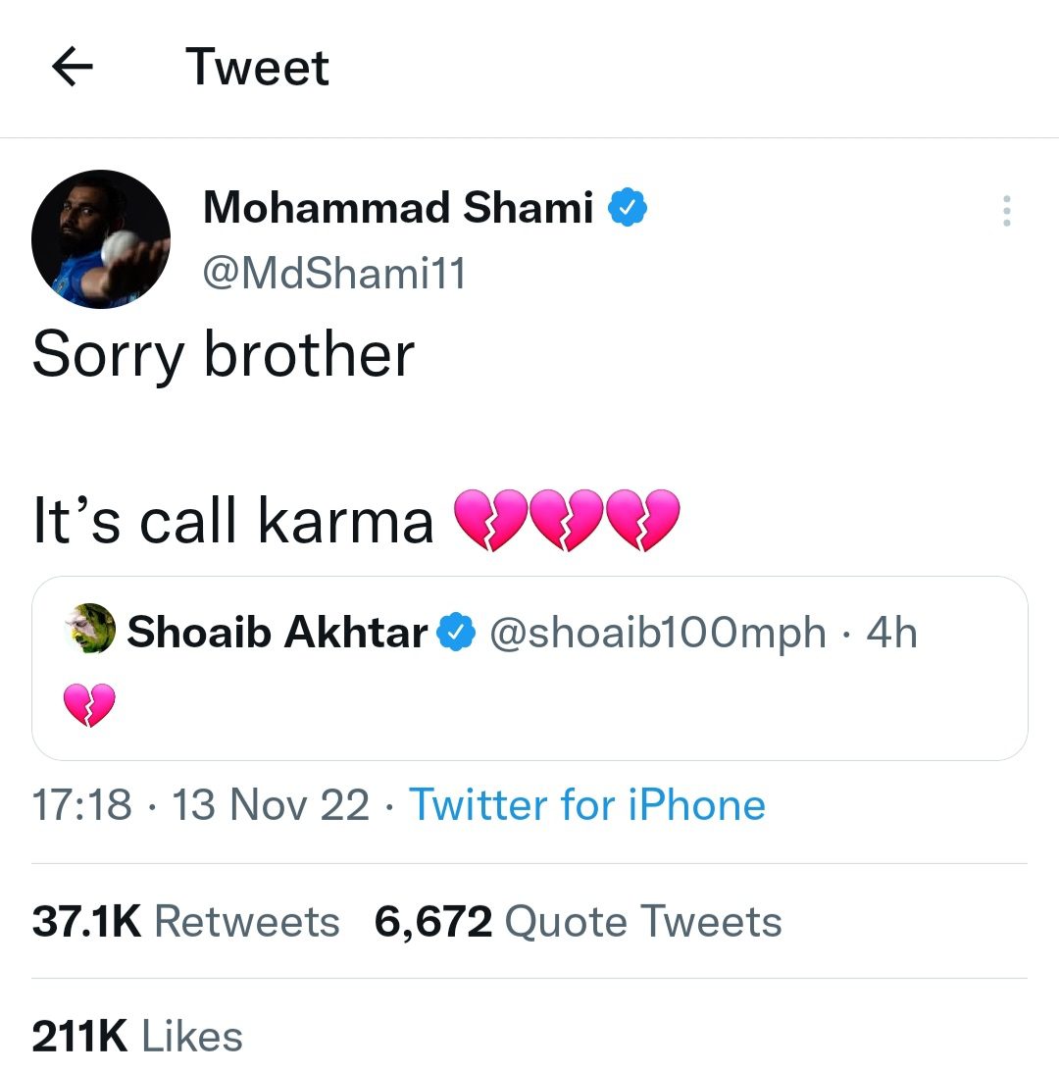Open Mohammad Shami's profile picture
This screenshot has width=1059, height=1073.
(x=101, y=239)
